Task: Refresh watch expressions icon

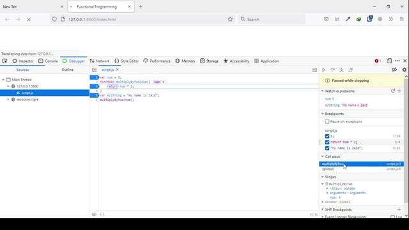Action: 393,91
